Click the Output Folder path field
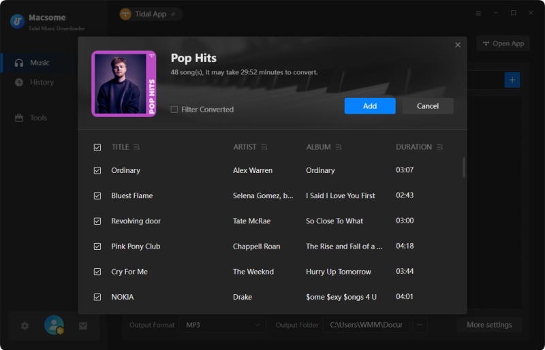This screenshot has width=545, height=350. click(x=366, y=325)
